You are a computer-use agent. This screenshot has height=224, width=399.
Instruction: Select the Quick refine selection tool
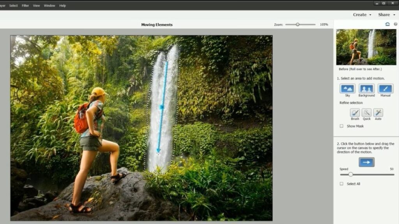(x=367, y=113)
